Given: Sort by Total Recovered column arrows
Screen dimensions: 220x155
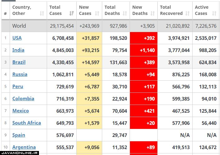Looking at the screenshot, I should tap(188, 13).
